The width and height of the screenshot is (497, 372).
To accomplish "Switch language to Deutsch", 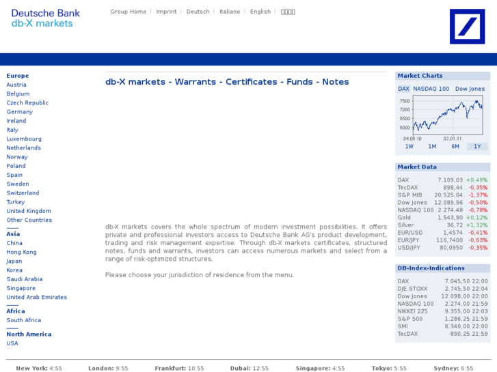I will (198, 12).
